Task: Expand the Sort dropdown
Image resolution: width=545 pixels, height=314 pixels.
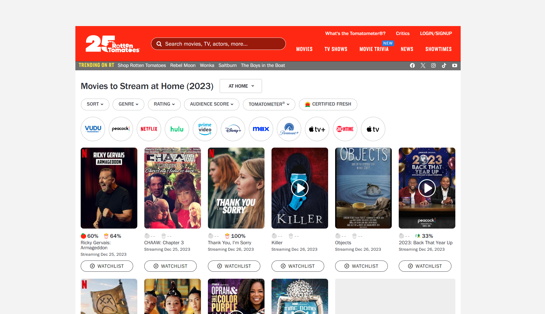Action: tap(95, 104)
